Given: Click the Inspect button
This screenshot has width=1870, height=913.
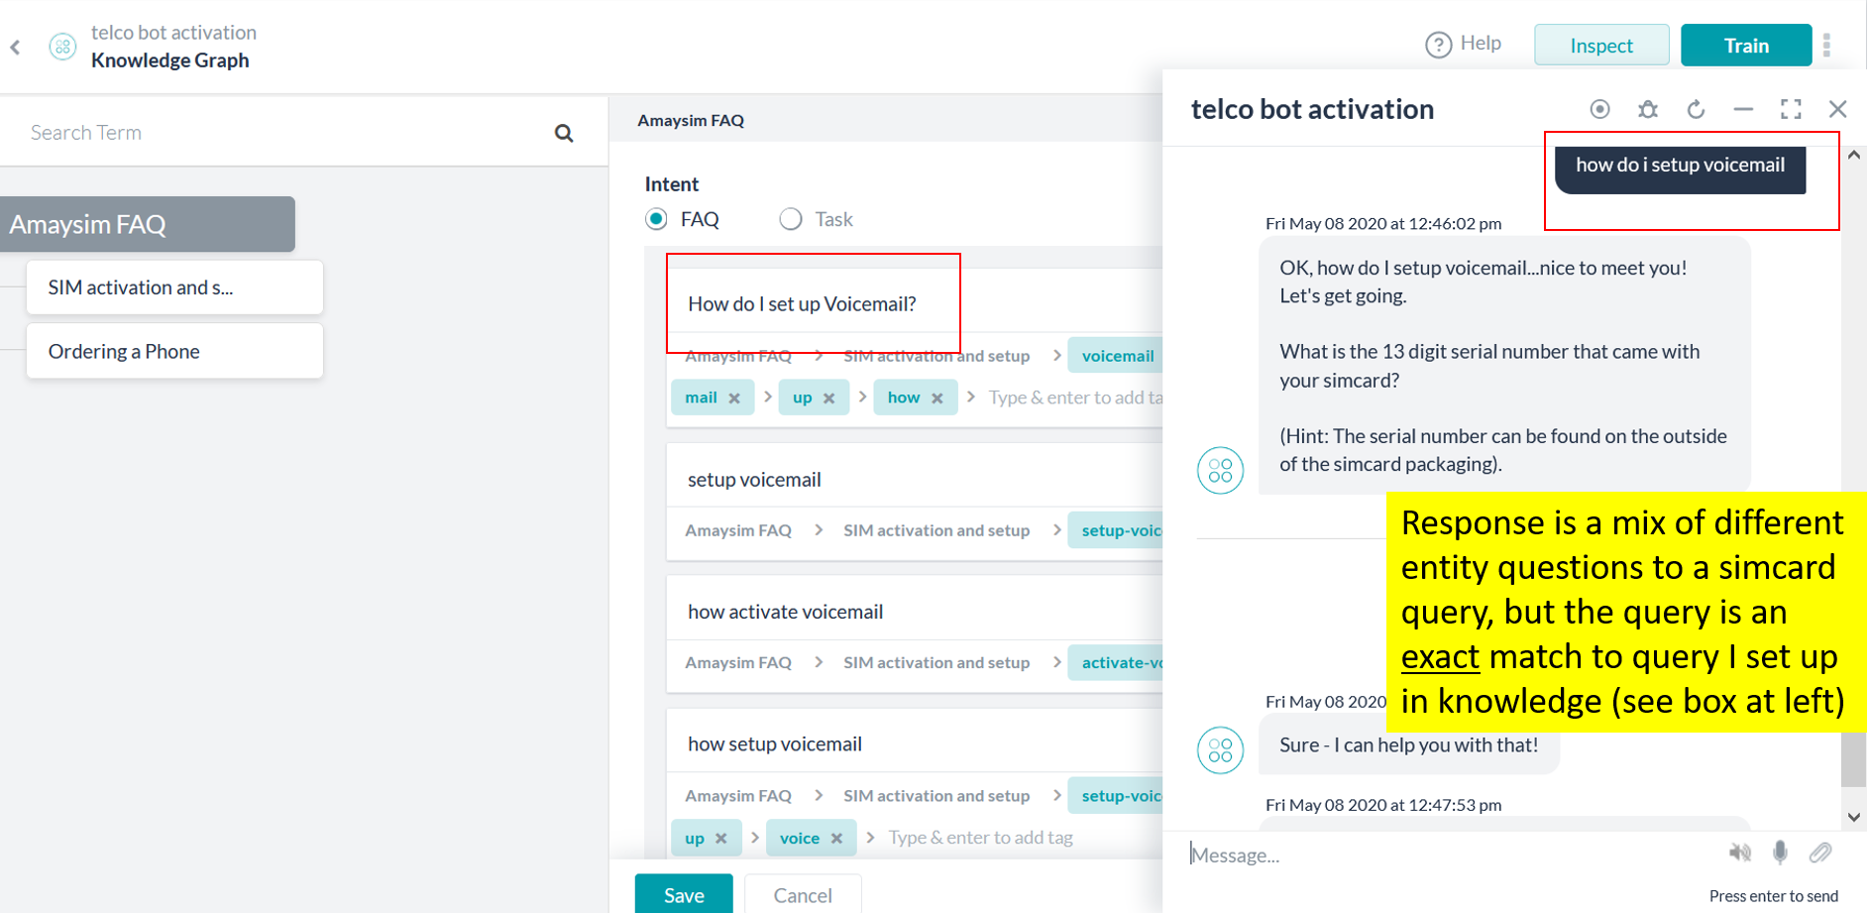Looking at the screenshot, I should coord(1600,46).
